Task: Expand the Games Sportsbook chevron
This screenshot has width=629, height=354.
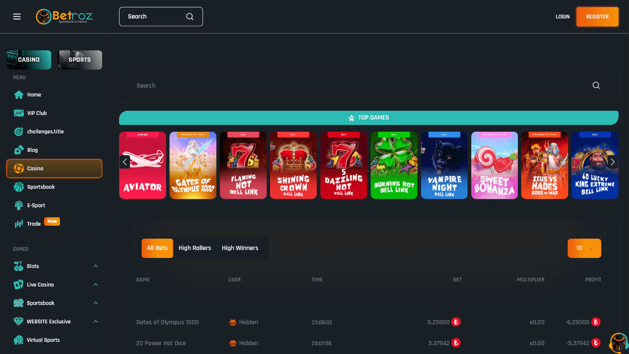Action: click(x=96, y=303)
